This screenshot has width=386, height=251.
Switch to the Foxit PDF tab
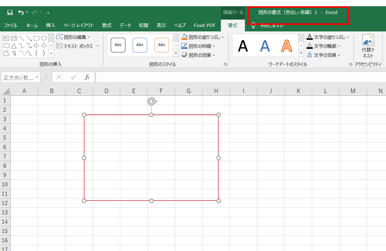coord(204,25)
